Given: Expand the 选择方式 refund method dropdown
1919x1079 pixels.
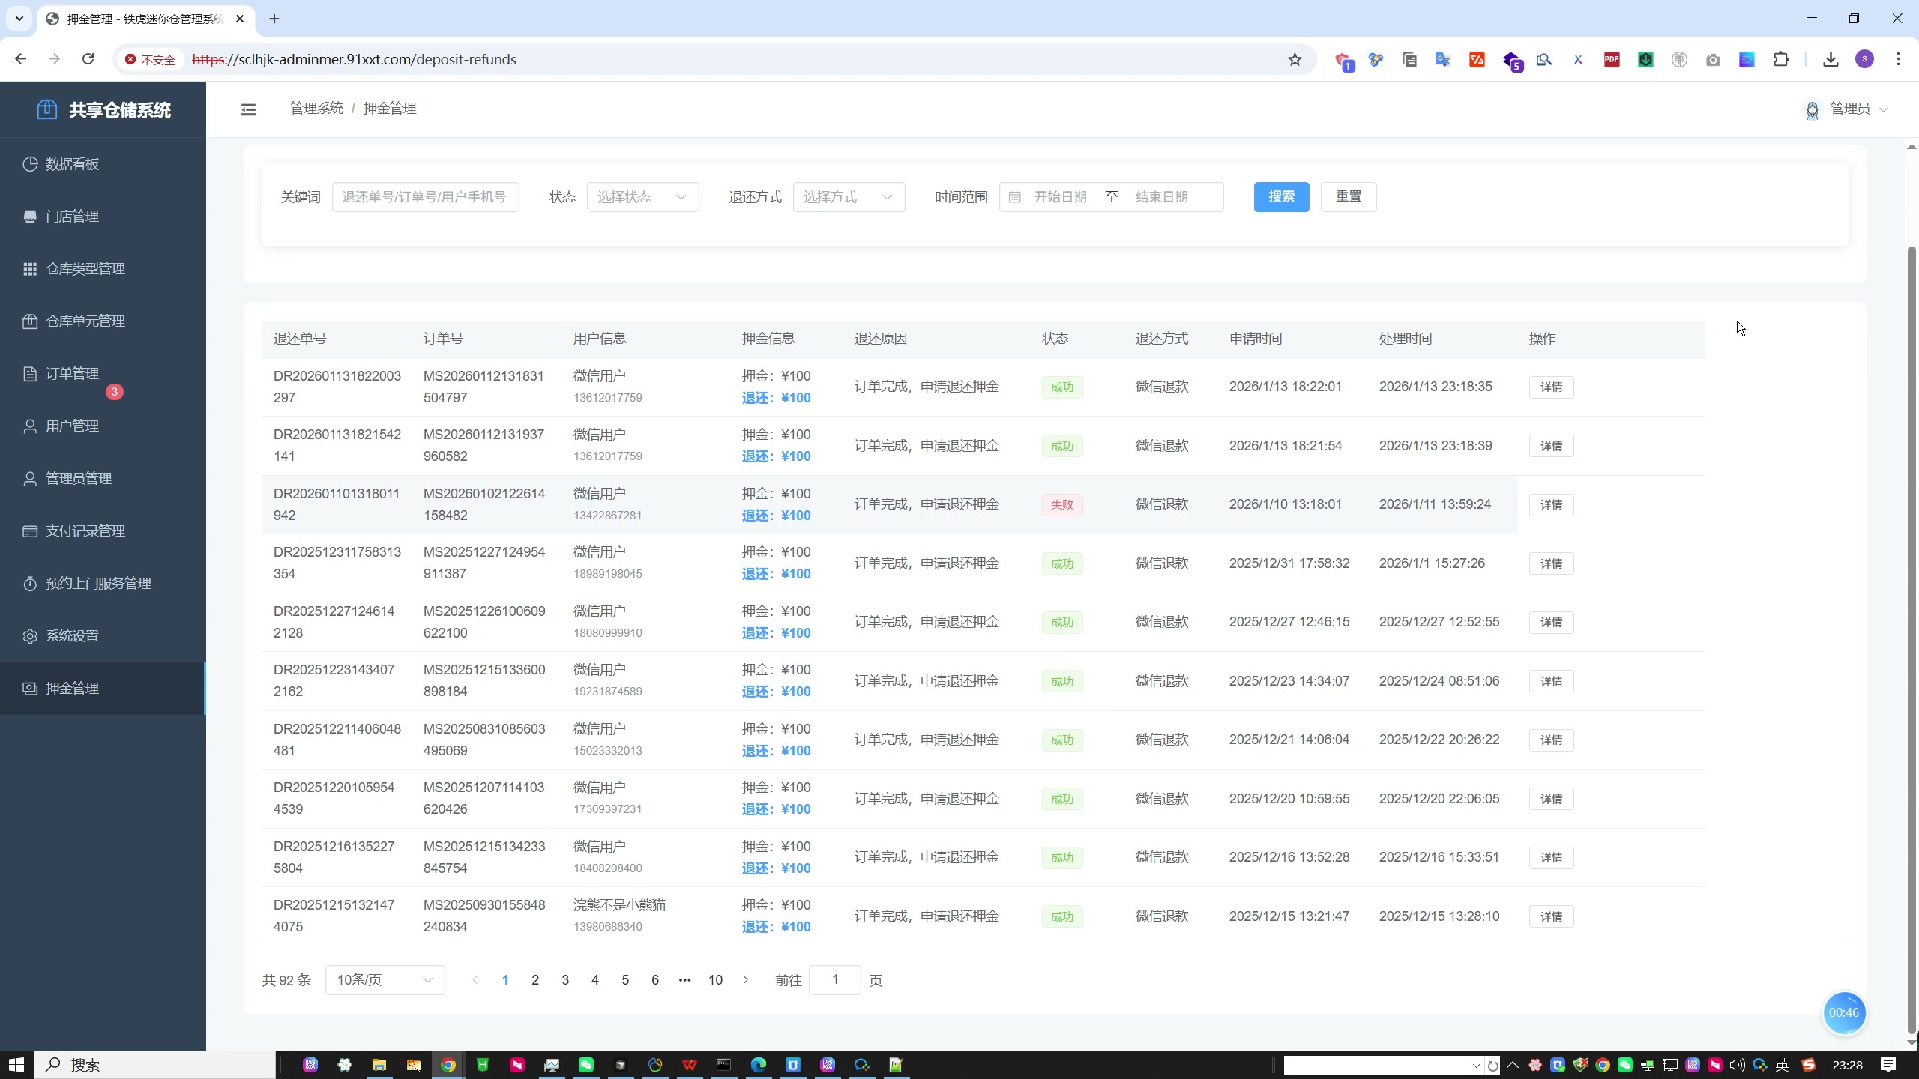Looking at the screenshot, I should pos(849,197).
